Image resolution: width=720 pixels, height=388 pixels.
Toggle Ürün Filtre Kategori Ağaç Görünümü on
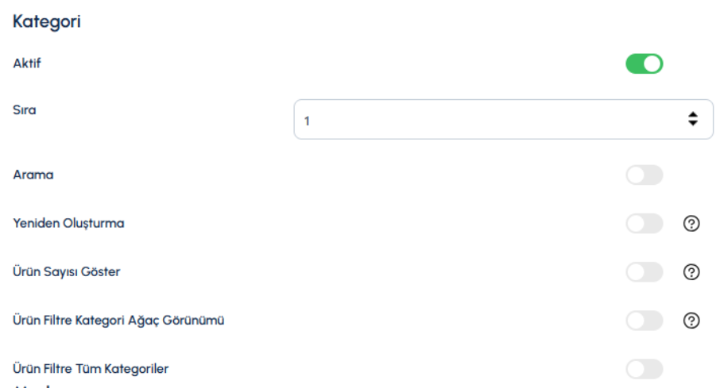(645, 321)
